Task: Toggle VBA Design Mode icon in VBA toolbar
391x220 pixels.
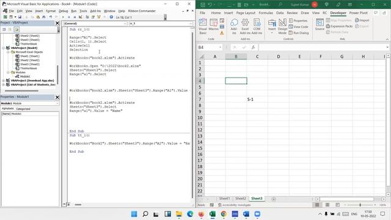Action: pyautogui.click(x=81, y=17)
